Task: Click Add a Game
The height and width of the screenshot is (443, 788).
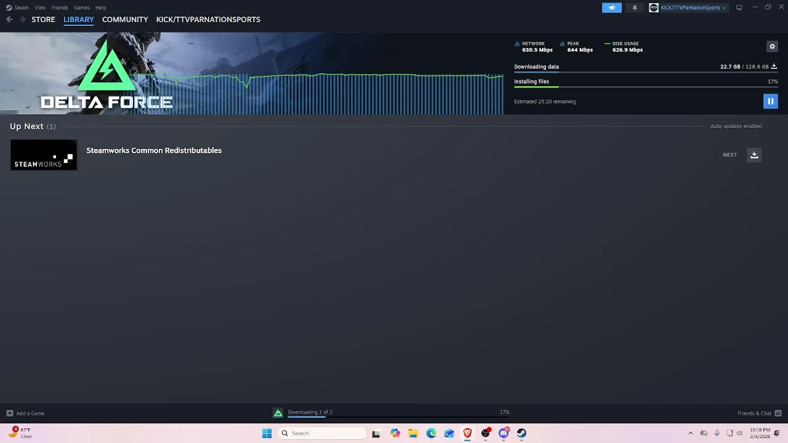Action: [30, 413]
